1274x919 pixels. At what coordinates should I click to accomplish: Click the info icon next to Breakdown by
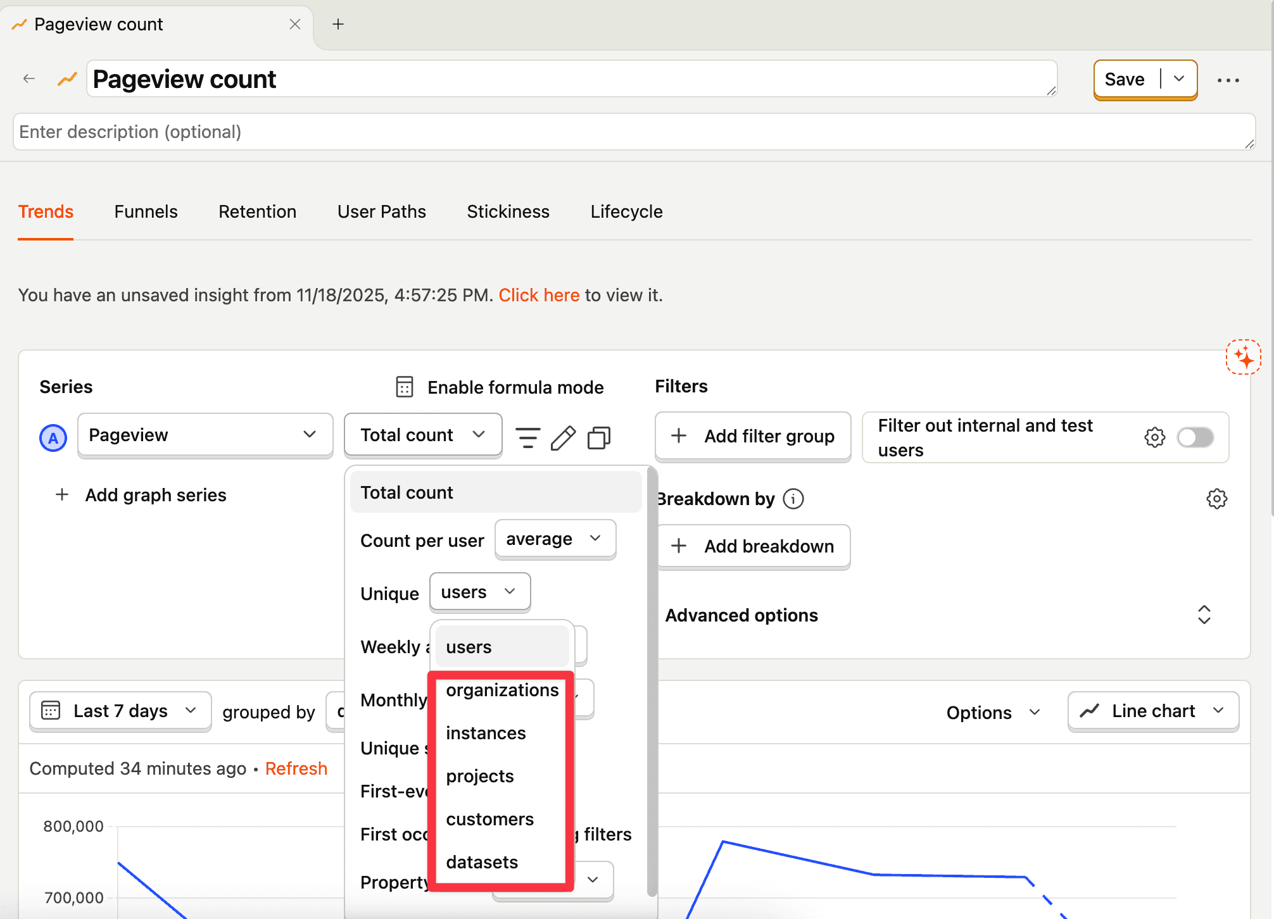pos(793,499)
